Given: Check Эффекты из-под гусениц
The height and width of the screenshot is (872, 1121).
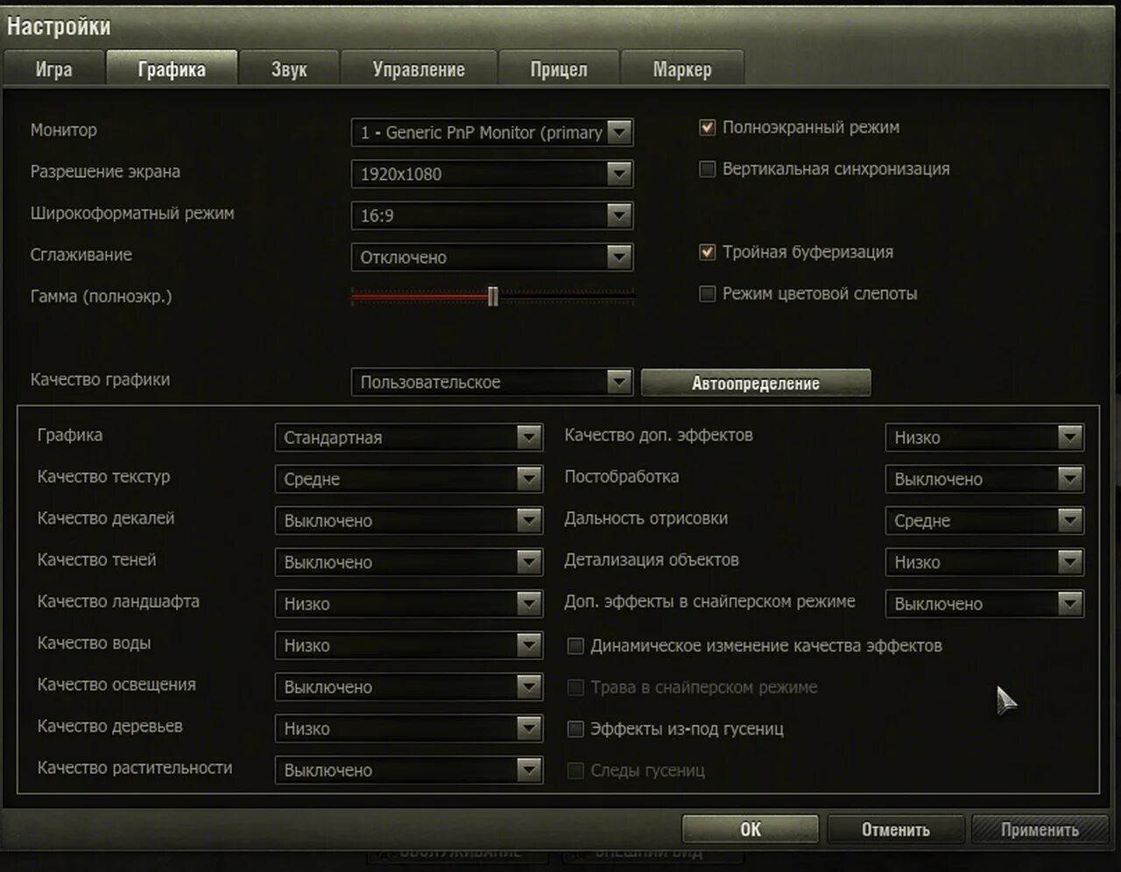Looking at the screenshot, I should click(x=575, y=729).
